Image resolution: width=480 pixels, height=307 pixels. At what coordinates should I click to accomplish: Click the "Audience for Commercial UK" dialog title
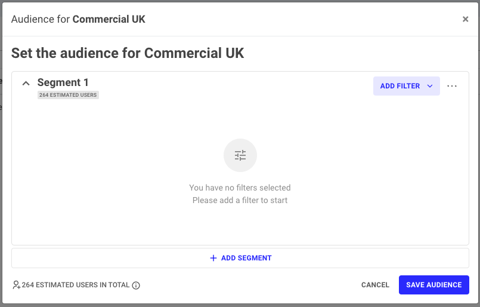78,19
